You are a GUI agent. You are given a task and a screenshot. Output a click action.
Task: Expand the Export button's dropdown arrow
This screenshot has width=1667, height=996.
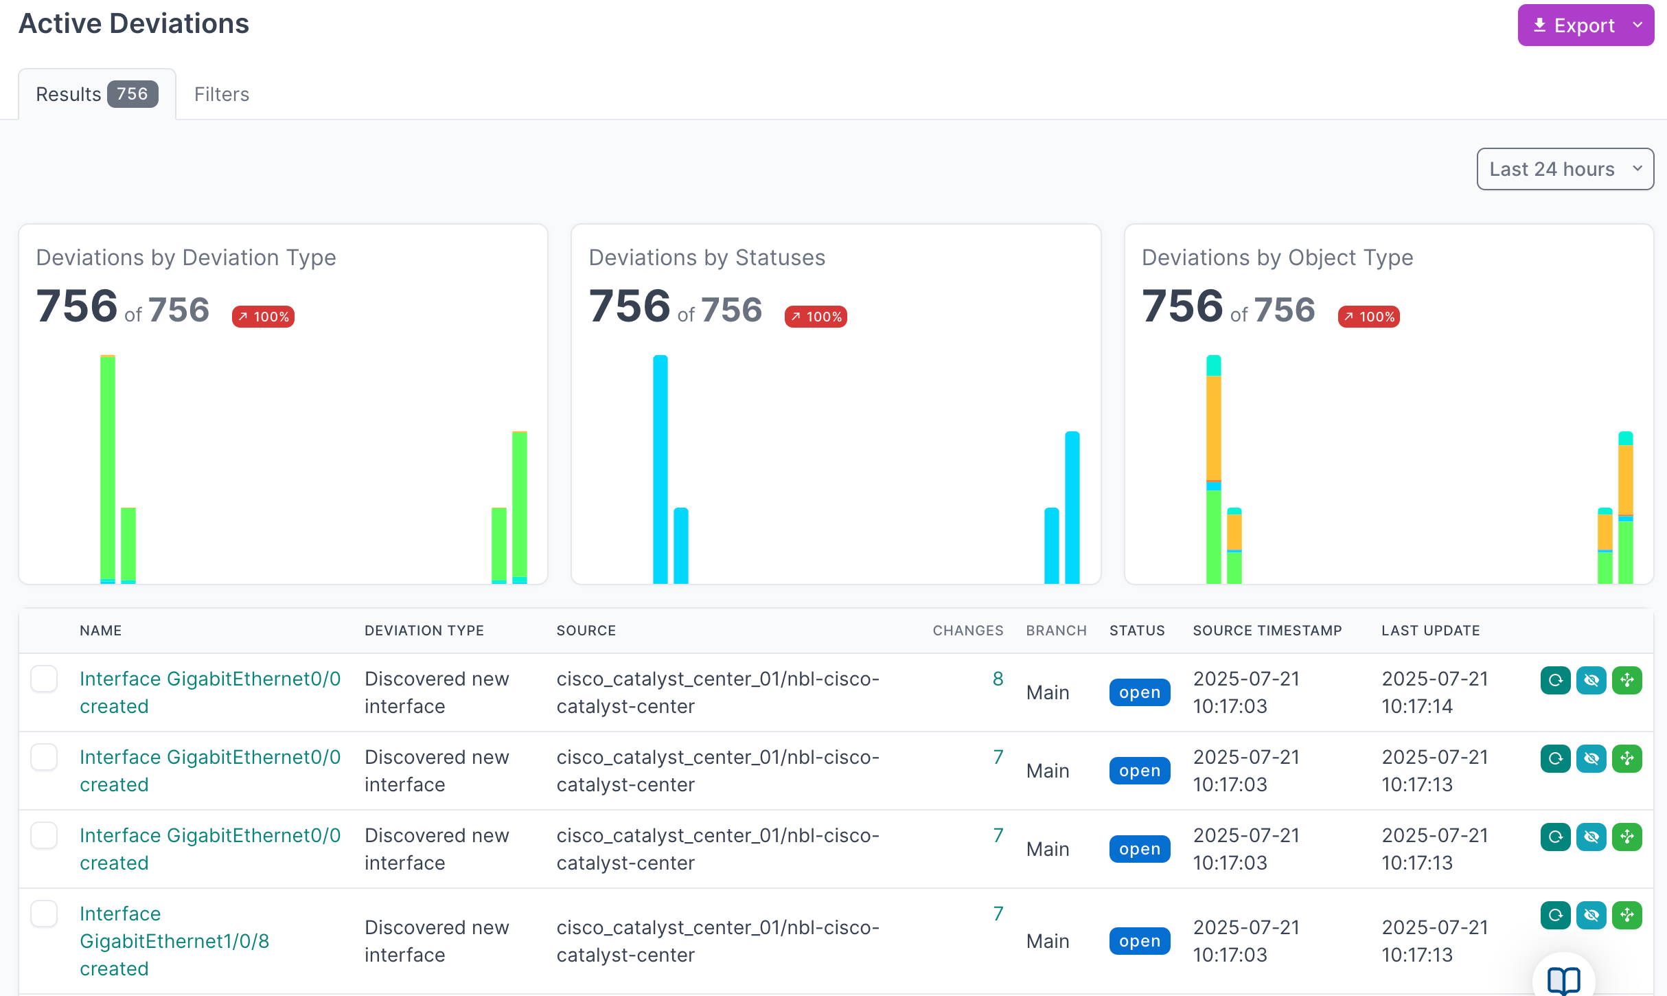click(1637, 25)
